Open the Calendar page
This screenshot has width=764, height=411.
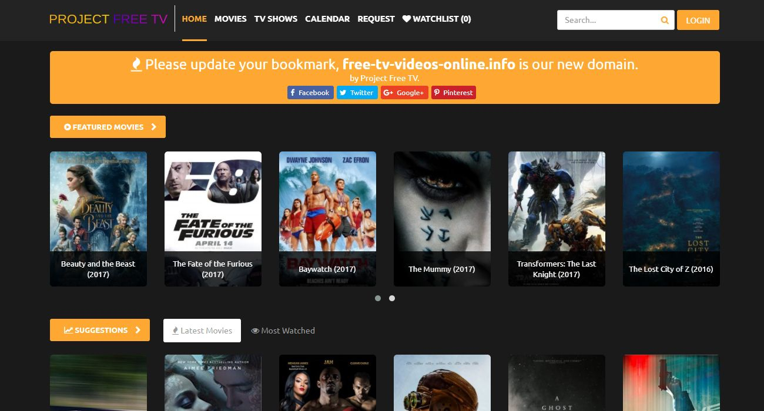(327, 19)
